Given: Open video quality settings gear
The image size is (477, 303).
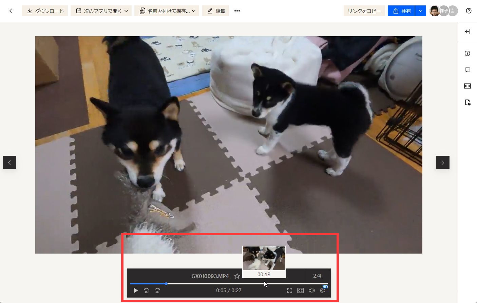Looking at the screenshot, I should pyautogui.click(x=322, y=290).
